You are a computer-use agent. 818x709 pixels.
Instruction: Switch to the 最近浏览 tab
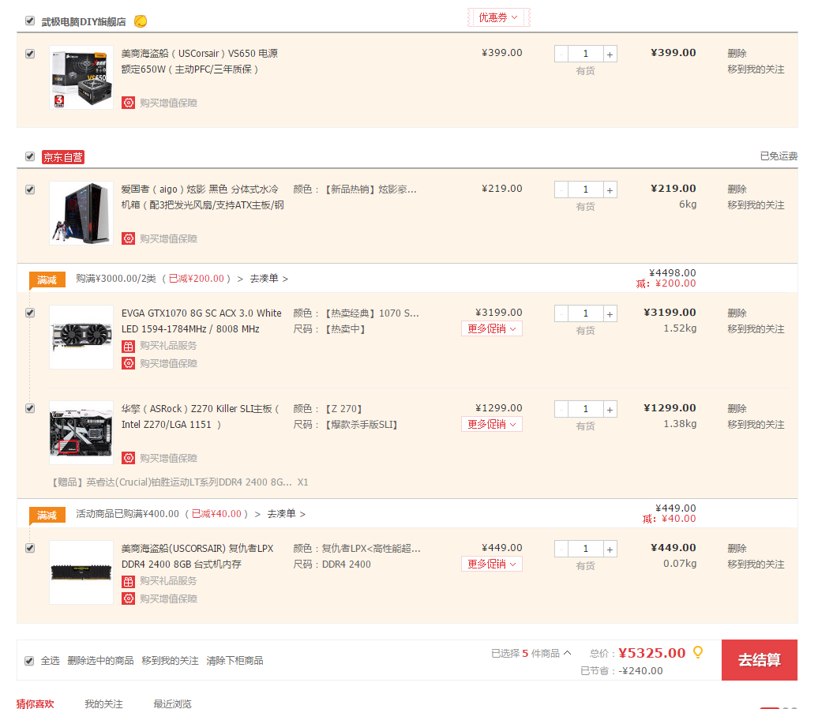point(172,703)
